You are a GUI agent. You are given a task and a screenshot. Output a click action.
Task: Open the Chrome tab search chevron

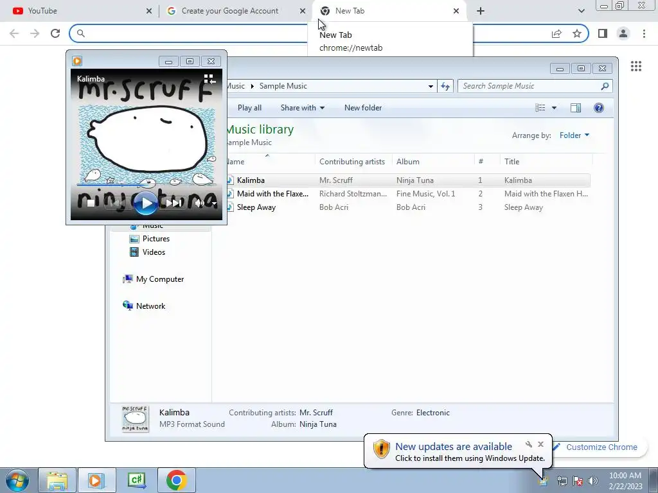tap(581, 11)
